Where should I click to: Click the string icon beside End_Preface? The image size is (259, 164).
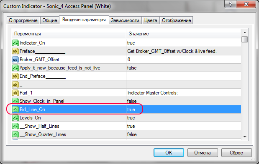pyautogui.click(x=15, y=76)
